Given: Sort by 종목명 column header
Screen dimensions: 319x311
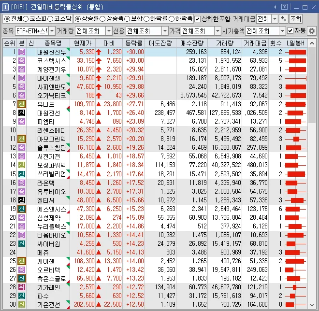Looking at the screenshot, I should pos(53,43).
